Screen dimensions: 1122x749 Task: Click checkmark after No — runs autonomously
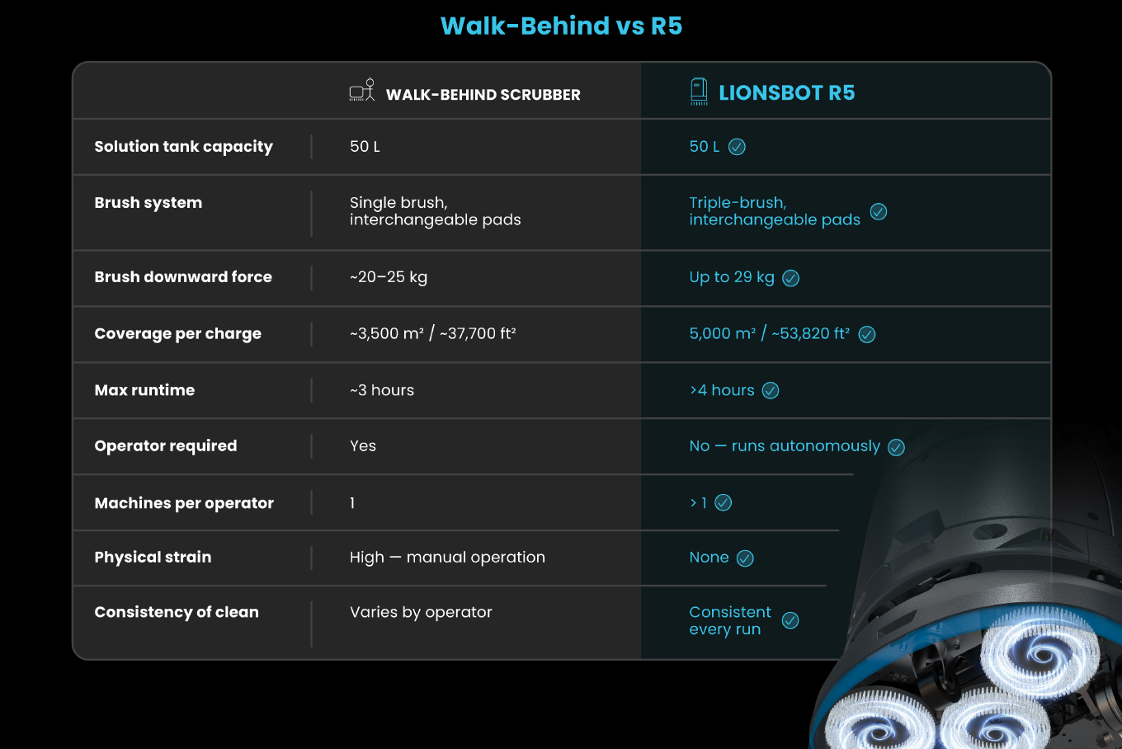pos(896,447)
